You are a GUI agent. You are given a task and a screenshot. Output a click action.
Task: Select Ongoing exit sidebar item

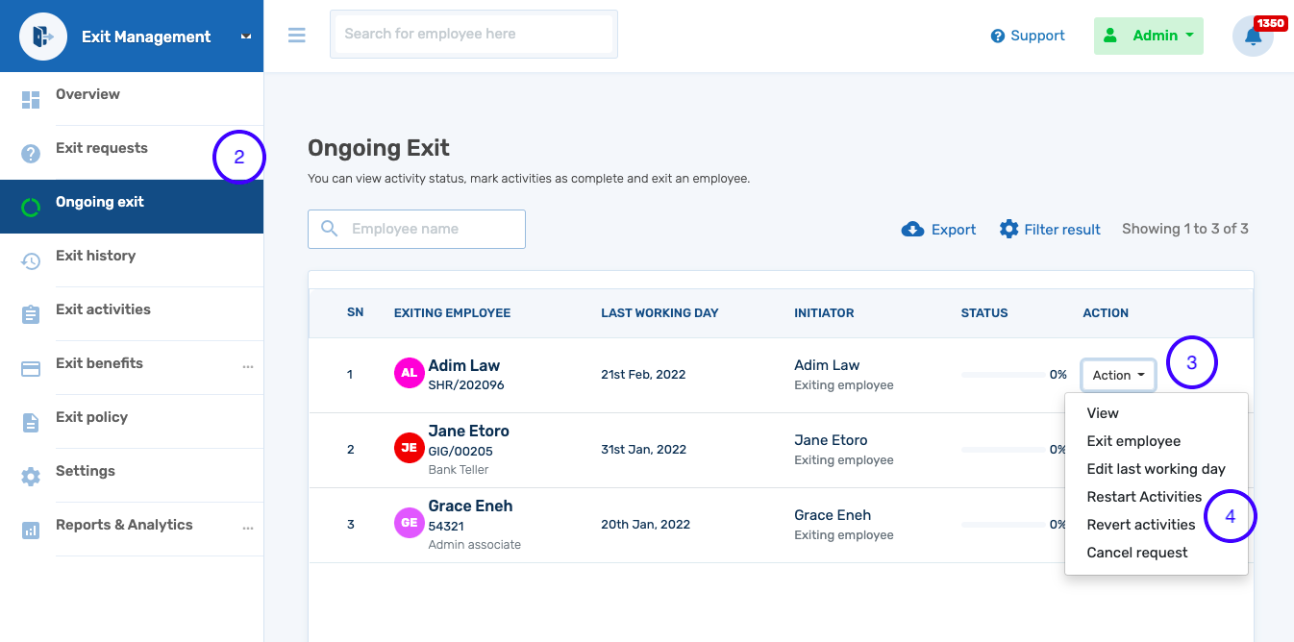(x=132, y=207)
